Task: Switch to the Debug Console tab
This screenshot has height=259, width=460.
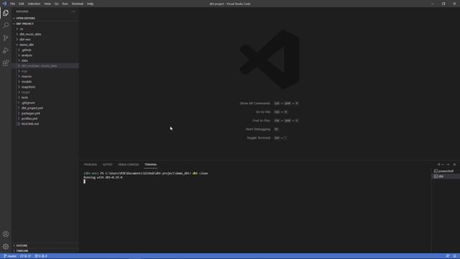Action: point(129,165)
